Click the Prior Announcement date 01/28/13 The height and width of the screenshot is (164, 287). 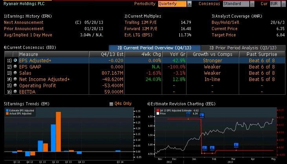point(94,29)
